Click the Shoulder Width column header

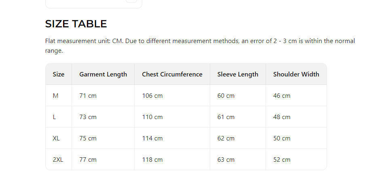click(296, 74)
